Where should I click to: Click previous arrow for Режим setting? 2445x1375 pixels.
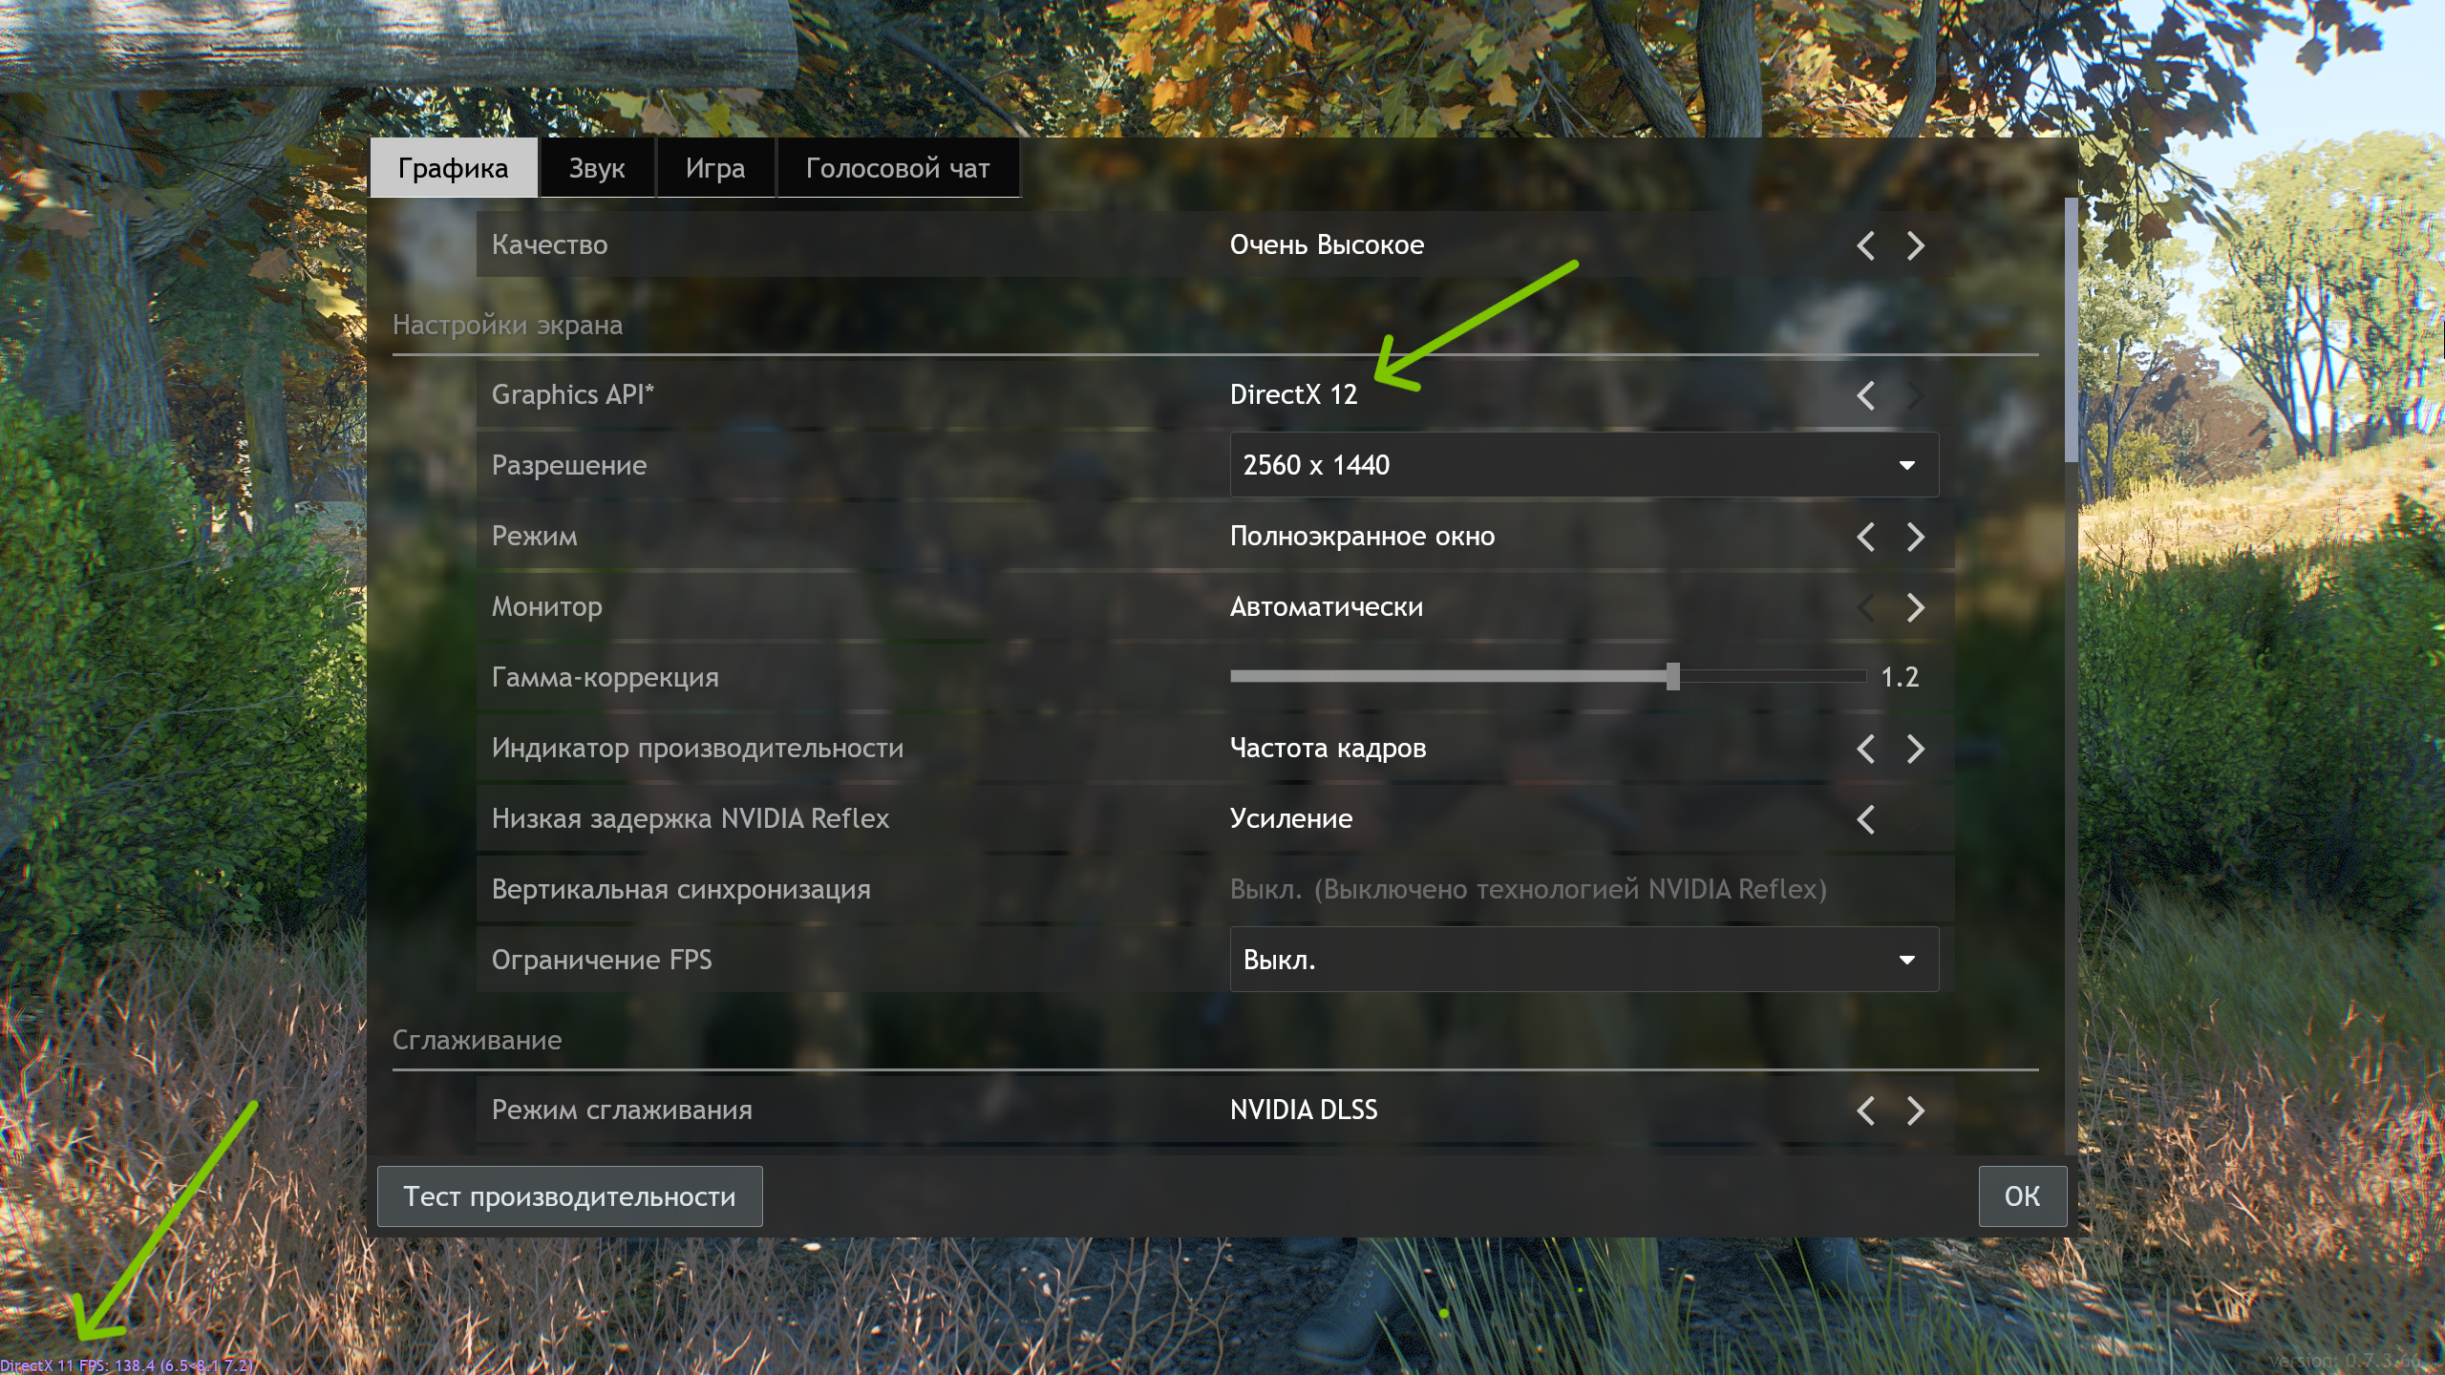tap(1865, 537)
